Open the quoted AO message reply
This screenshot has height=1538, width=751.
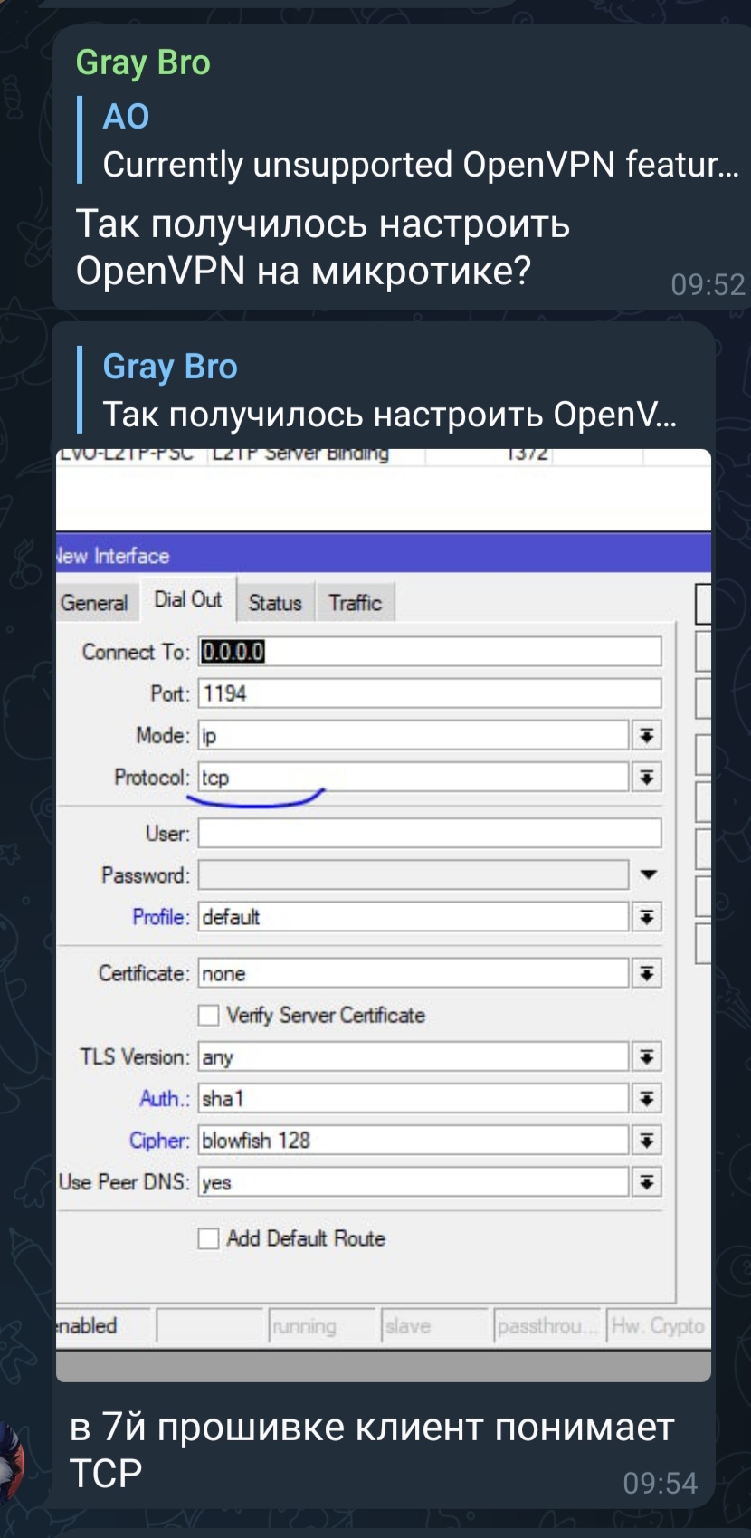coord(407,141)
